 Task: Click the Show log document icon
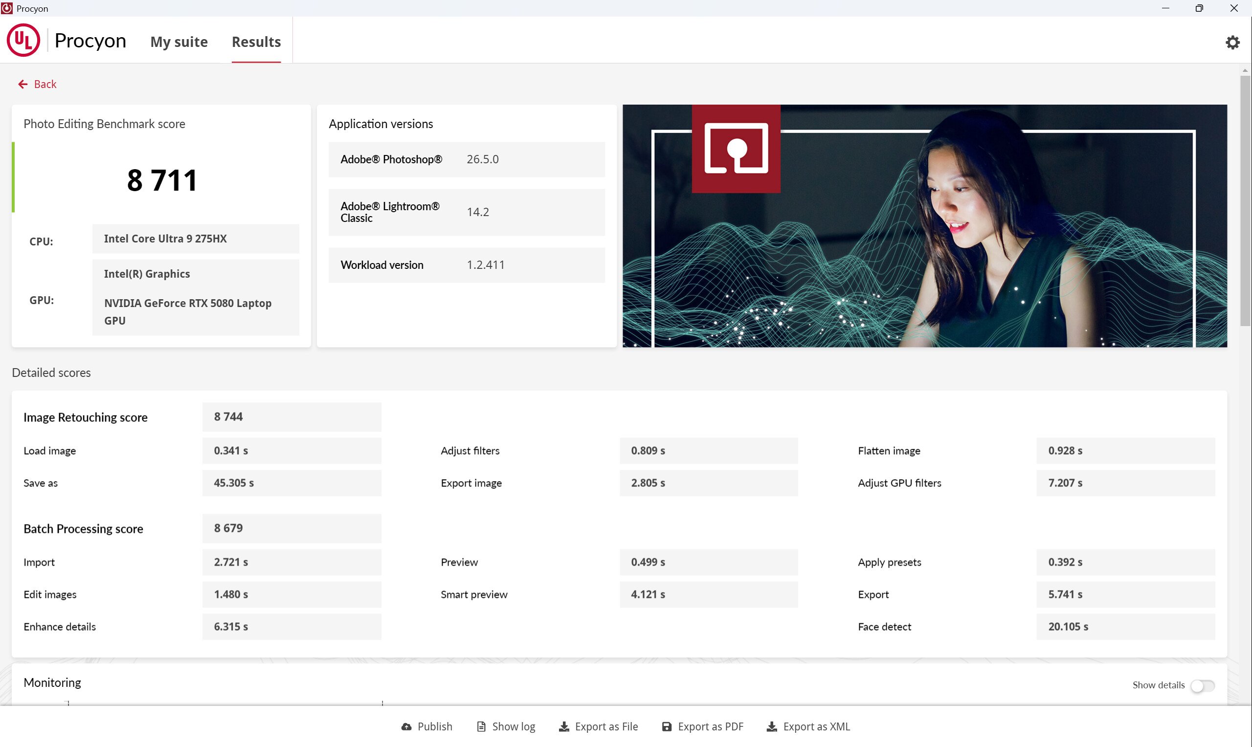[x=481, y=726]
